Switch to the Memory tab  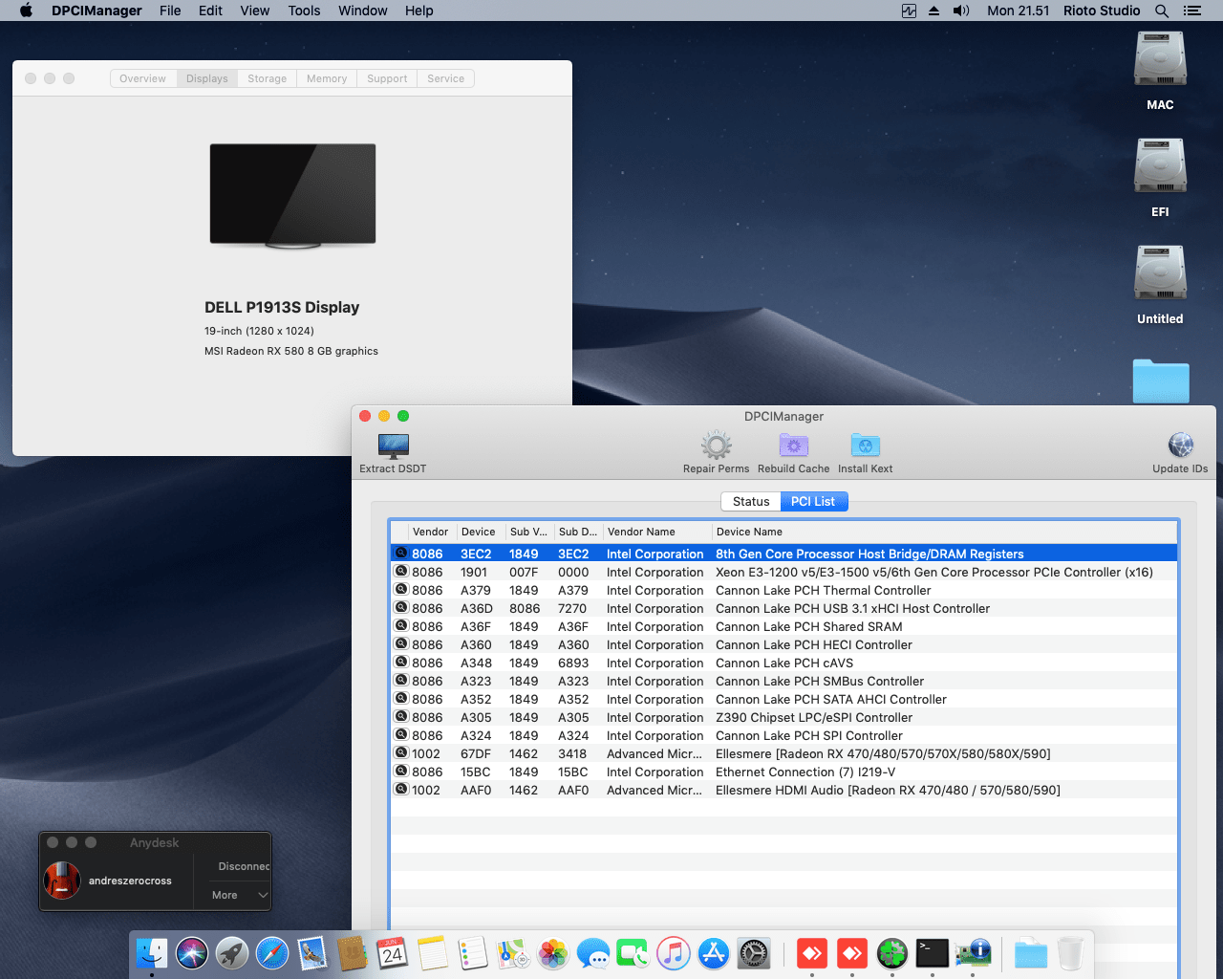tap(327, 78)
